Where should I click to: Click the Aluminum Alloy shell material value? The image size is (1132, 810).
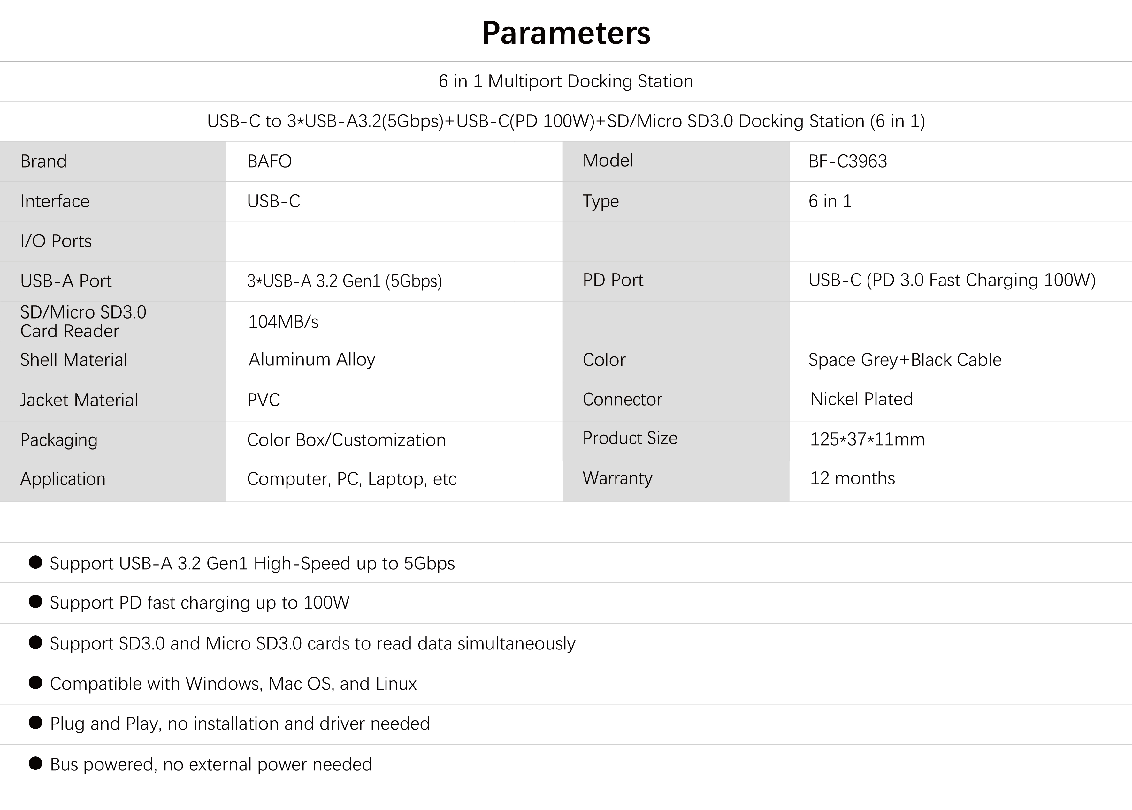tap(312, 360)
